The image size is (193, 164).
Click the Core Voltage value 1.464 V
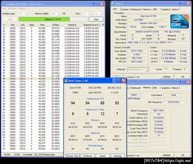click(x=162, y=27)
